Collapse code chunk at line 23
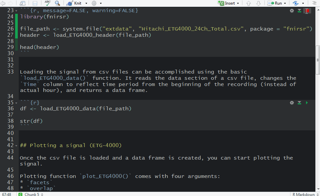The height and width of the screenshot is (196, 320). (16, 11)
